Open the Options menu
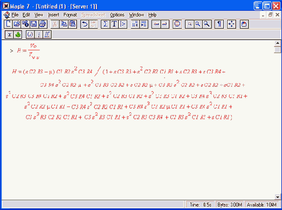 coord(117,15)
